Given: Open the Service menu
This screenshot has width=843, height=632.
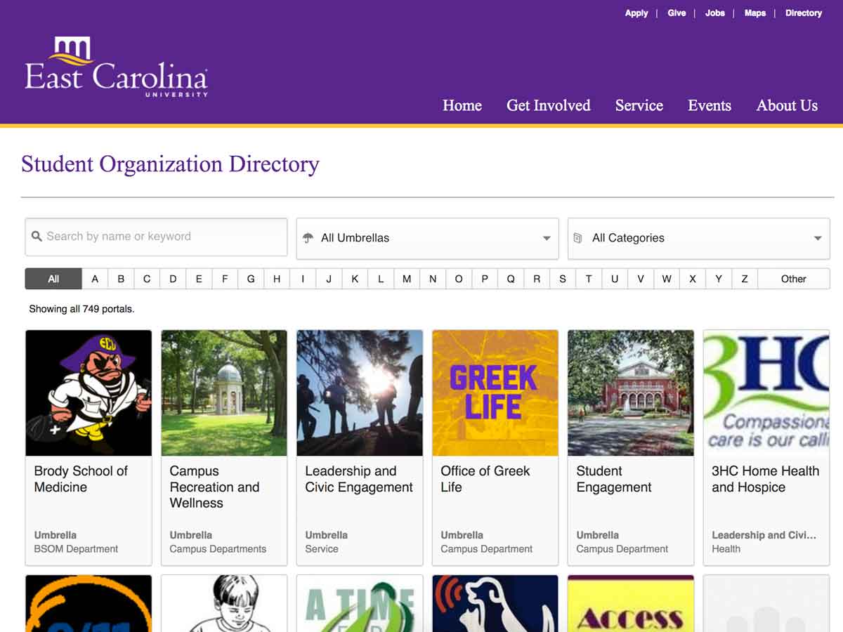Looking at the screenshot, I should [639, 105].
